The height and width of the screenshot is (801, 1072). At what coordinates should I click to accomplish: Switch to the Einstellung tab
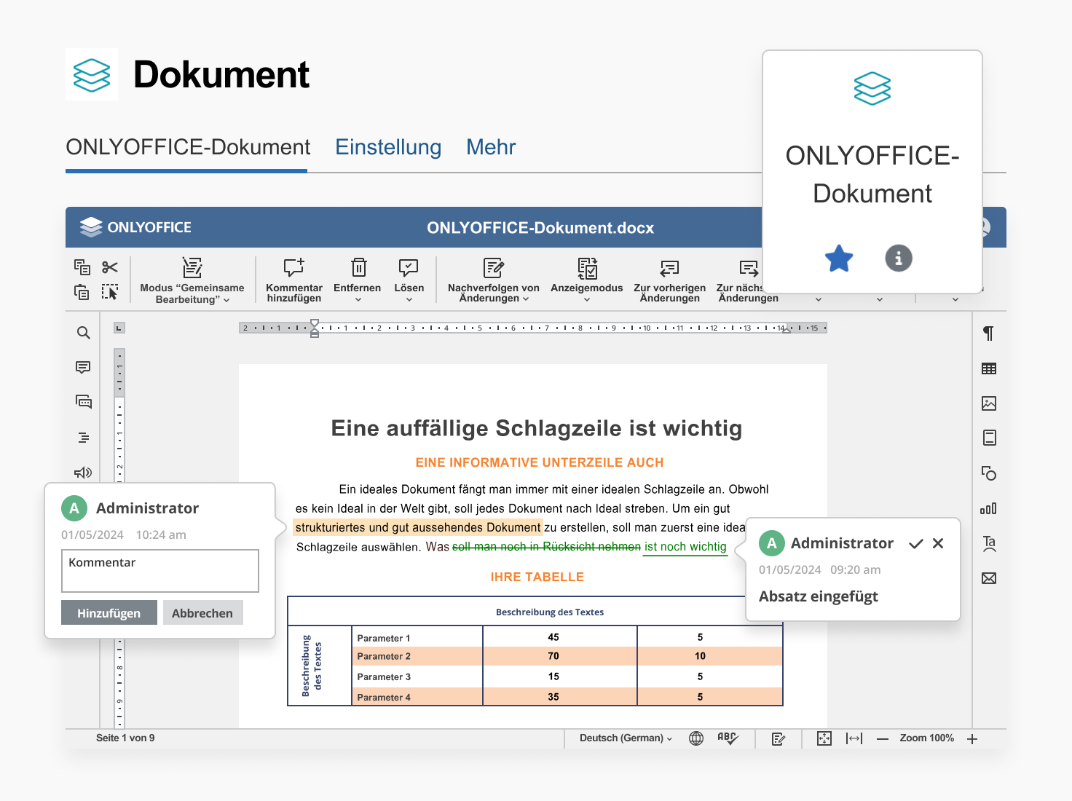coord(388,147)
